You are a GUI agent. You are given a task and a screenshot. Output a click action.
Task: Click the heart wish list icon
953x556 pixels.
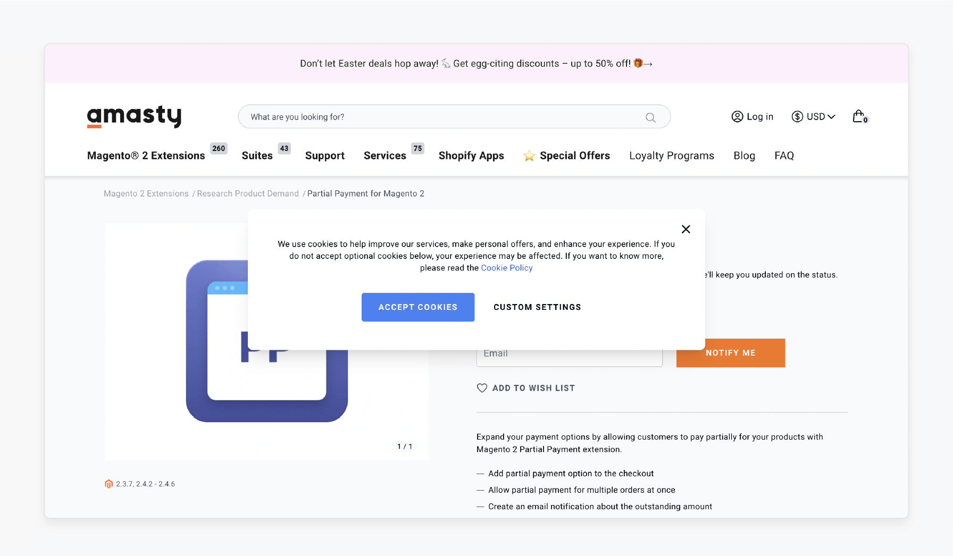click(x=482, y=388)
